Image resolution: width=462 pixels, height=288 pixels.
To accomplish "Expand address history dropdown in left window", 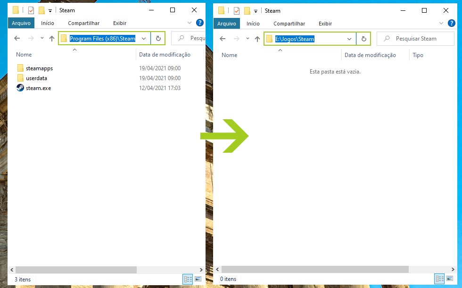I will [x=144, y=38].
